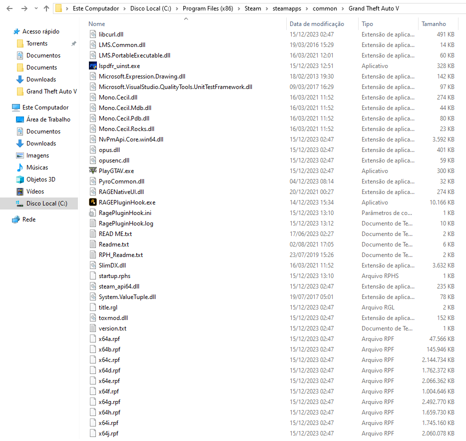Go up one folder level
Screen dimensions: 466x441
46,8
